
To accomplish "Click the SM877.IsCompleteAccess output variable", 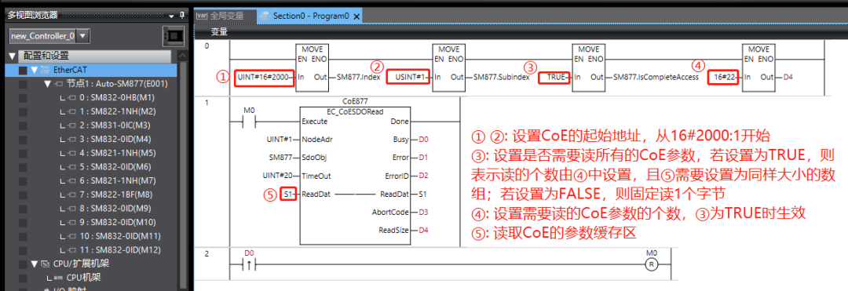I will coord(656,78).
